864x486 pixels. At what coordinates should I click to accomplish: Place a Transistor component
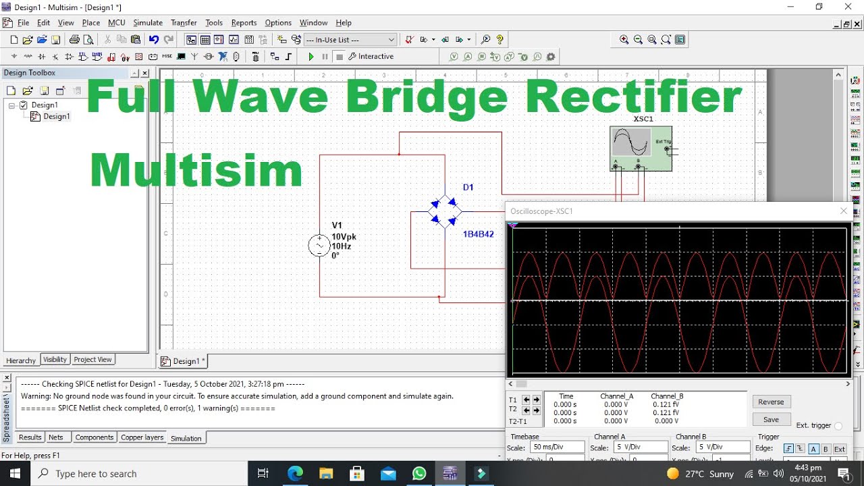click(x=55, y=57)
